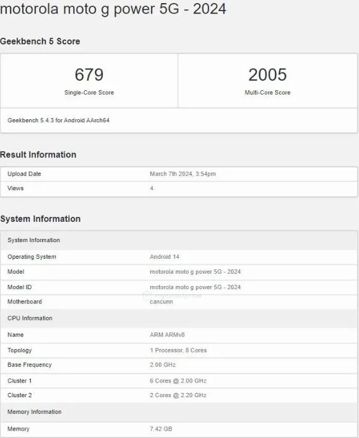The height and width of the screenshot is (438, 359).
Task: Click the '7.42 GB' memory value
Action: (161, 429)
